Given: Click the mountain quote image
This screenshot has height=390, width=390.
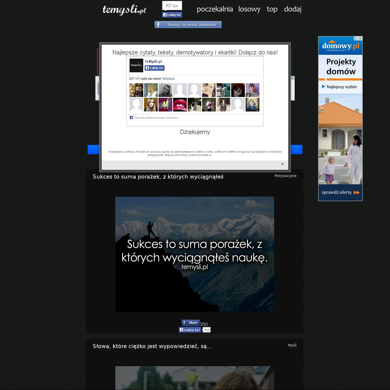Looking at the screenshot, I should [x=194, y=254].
